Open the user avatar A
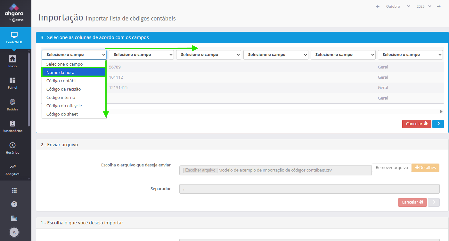Image resolution: width=449 pixels, height=241 pixels. [14, 232]
